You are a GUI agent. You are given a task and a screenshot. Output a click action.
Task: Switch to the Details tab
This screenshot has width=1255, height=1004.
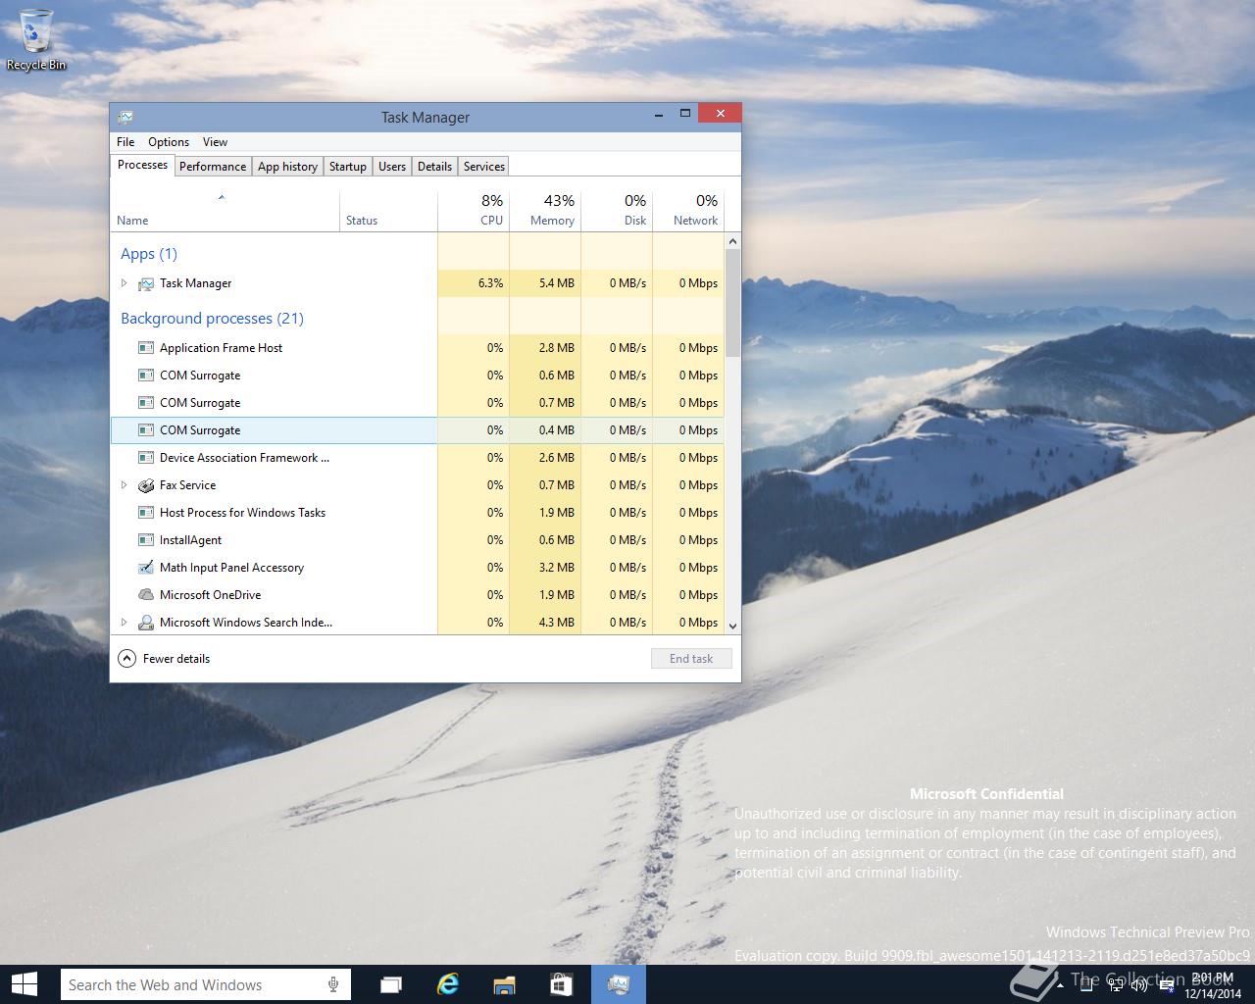pos(434,167)
